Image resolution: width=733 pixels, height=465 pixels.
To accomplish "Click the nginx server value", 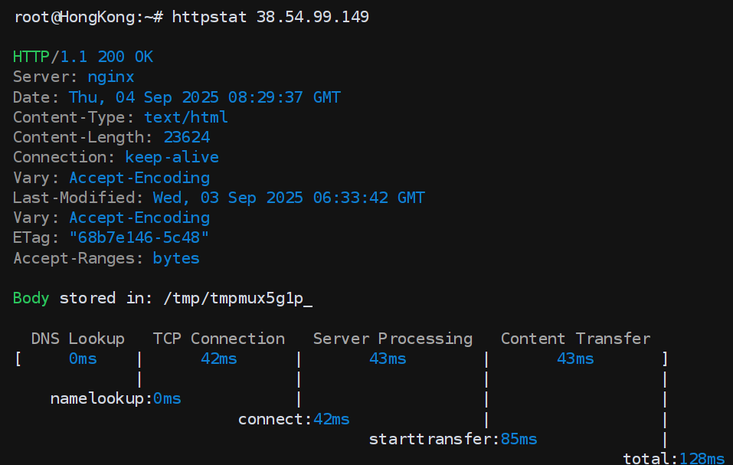I will (110, 77).
